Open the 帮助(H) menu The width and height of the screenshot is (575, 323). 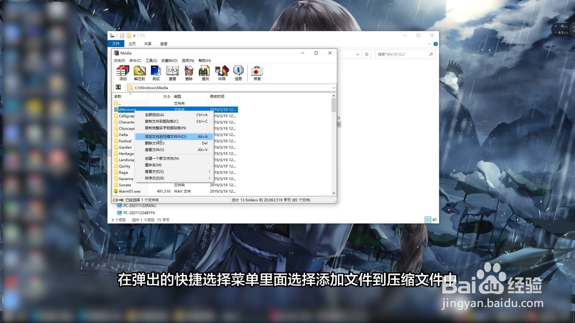[x=204, y=61]
